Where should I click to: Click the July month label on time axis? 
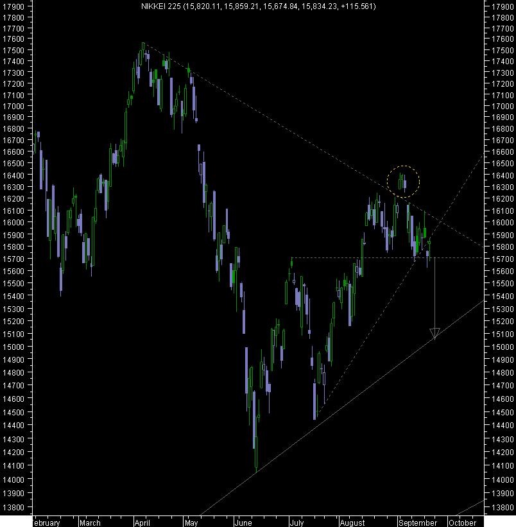point(297,523)
